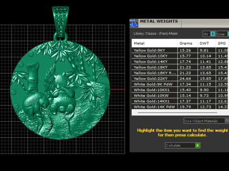Click the 17.37 grams value

click(185, 101)
